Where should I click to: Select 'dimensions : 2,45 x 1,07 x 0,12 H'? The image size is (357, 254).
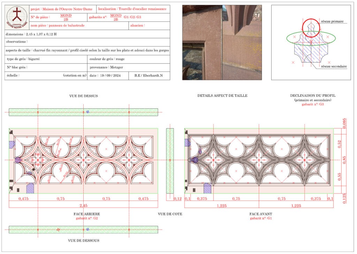point(31,34)
